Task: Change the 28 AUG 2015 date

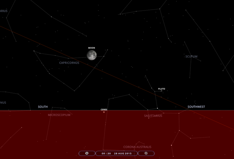Action: click(x=123, y=153)
